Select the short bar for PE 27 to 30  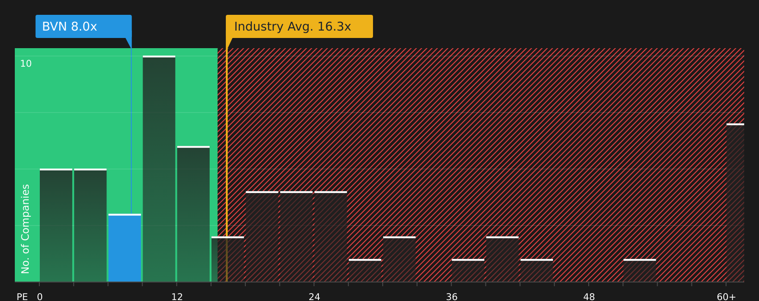click(x=365, y=270)
